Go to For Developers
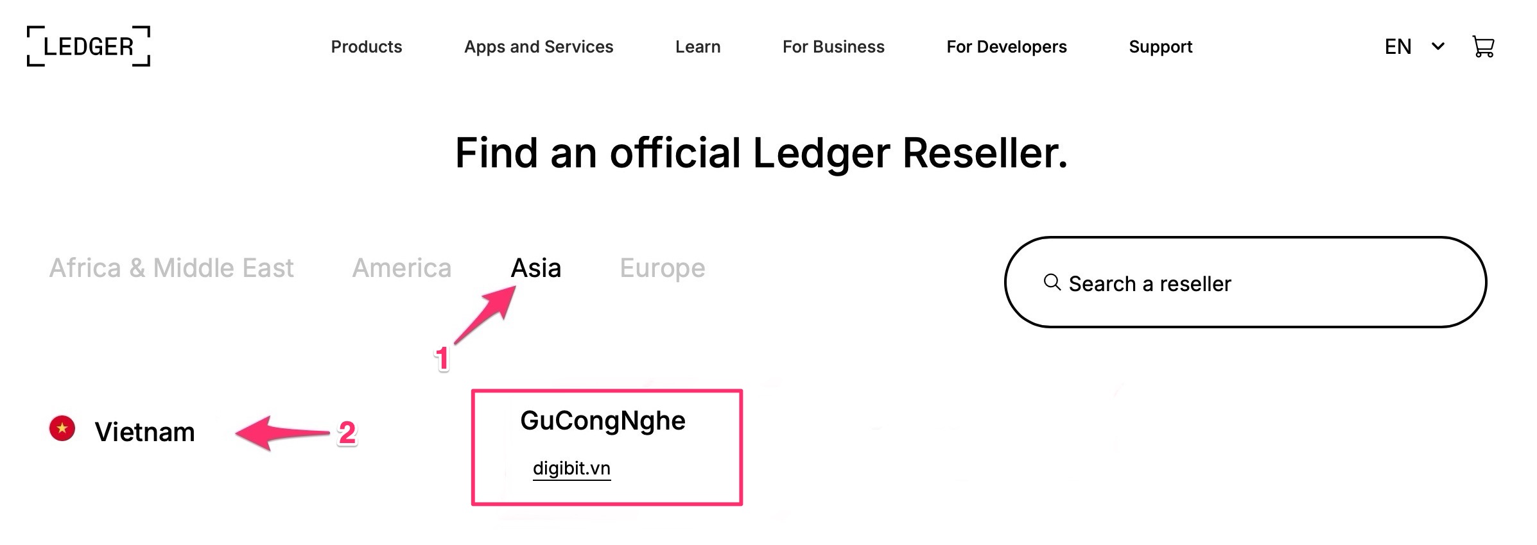The width and height of the screenshot is (1537, 545). click(x=1007, y=47)
